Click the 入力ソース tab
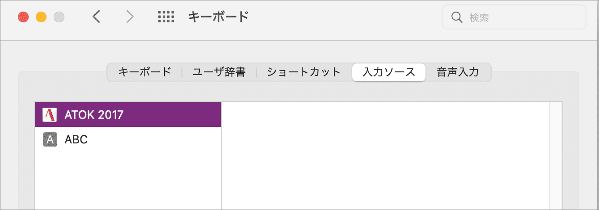This screenshot has width=599, height=210. coord(389,72)
